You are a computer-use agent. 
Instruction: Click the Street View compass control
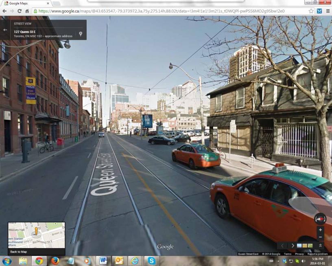tap(320, 219)
